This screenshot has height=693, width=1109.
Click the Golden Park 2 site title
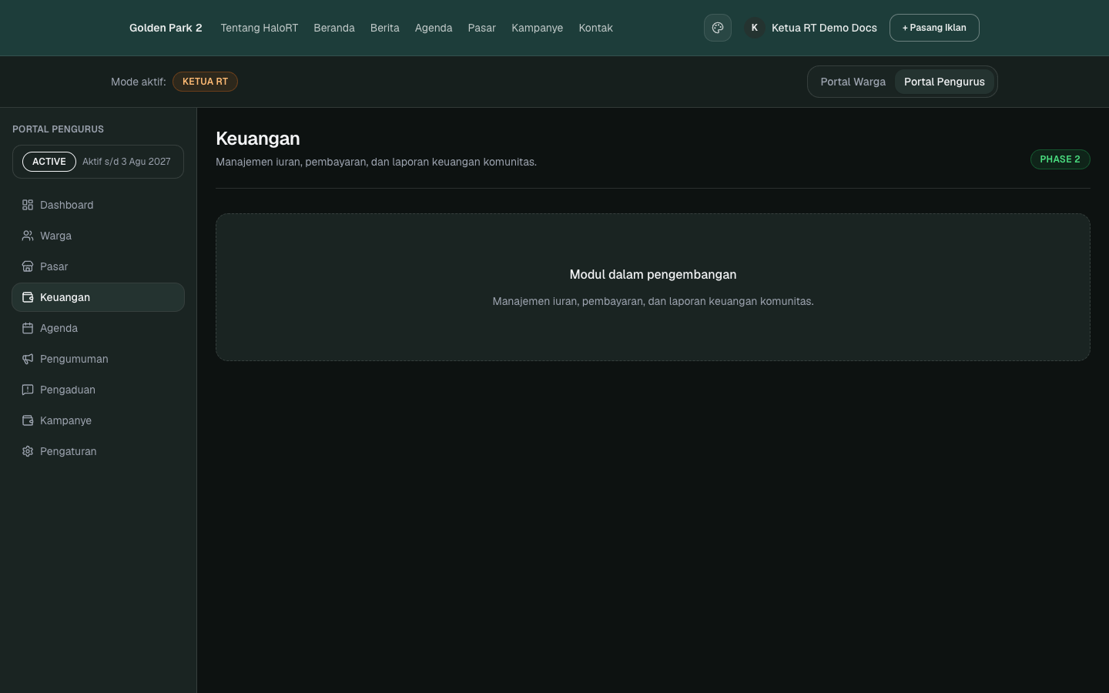click(x=166, y=28)
